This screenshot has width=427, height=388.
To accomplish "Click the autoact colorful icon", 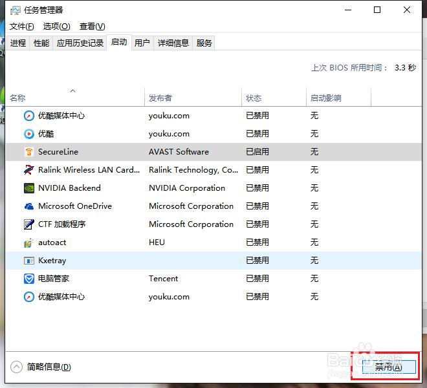I will point(29,242).
